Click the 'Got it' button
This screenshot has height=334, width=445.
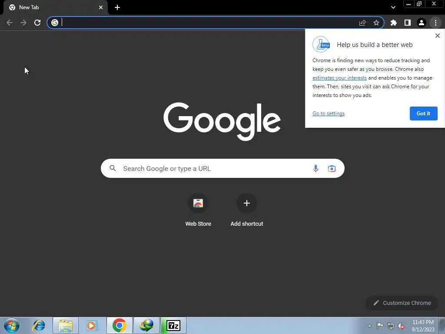click(423, 114)
